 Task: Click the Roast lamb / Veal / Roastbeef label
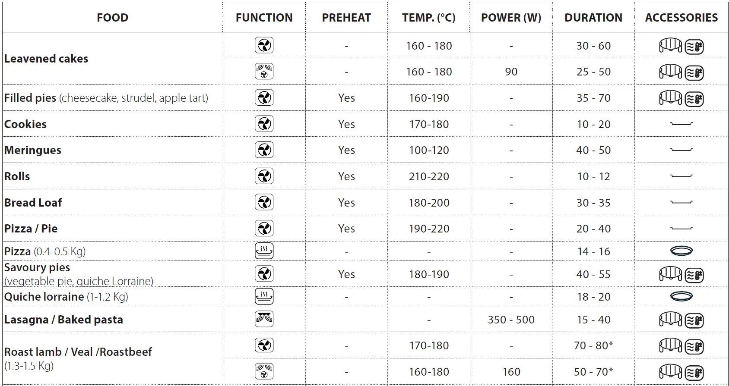pos(78,352)
